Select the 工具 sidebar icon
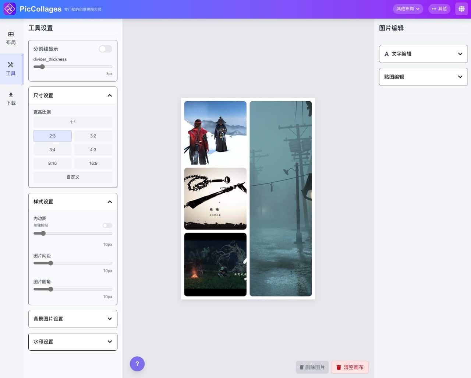 pos(11,69)
